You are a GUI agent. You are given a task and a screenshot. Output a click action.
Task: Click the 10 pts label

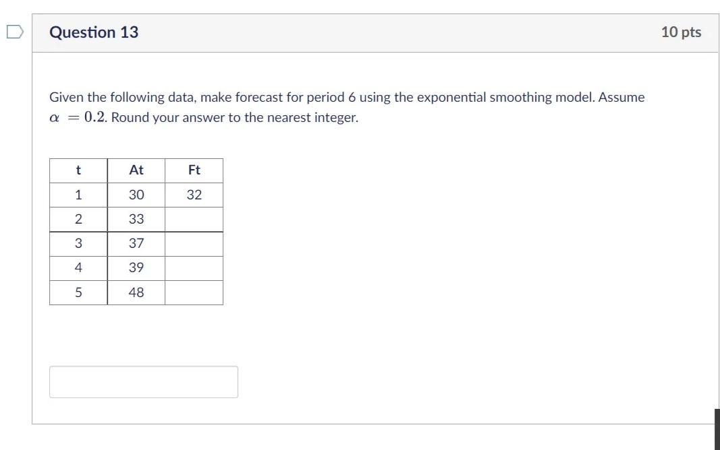coord(682,32)
